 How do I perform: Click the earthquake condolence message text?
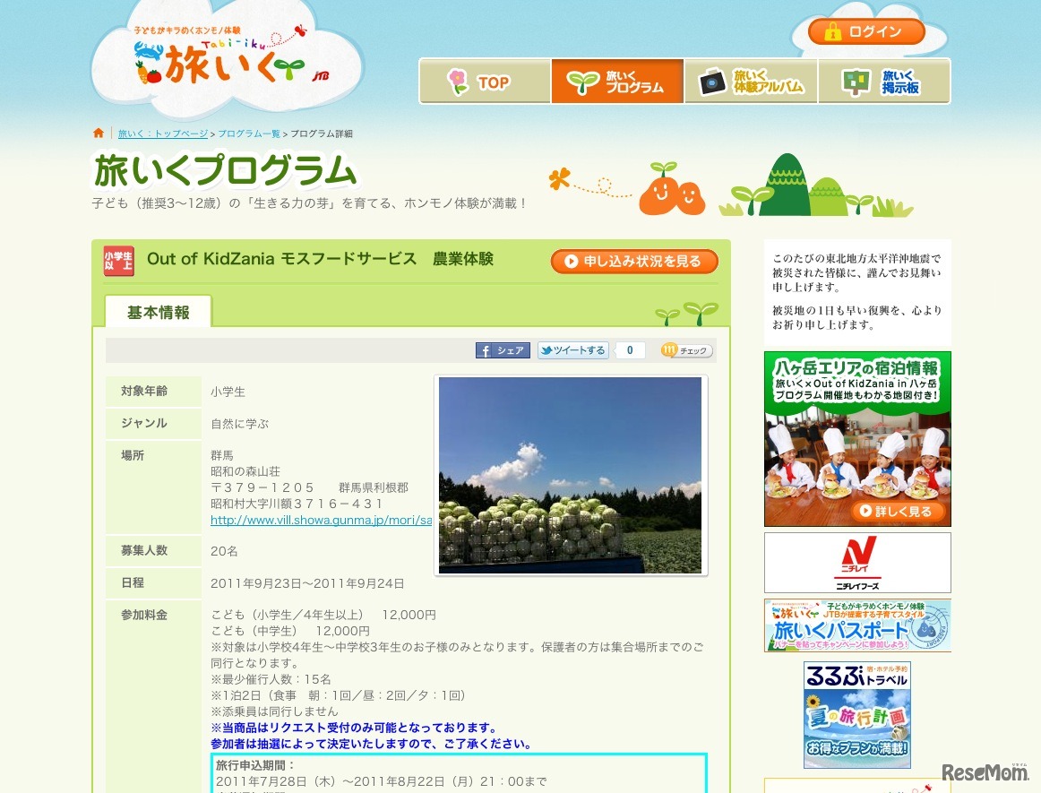[856, 291]
